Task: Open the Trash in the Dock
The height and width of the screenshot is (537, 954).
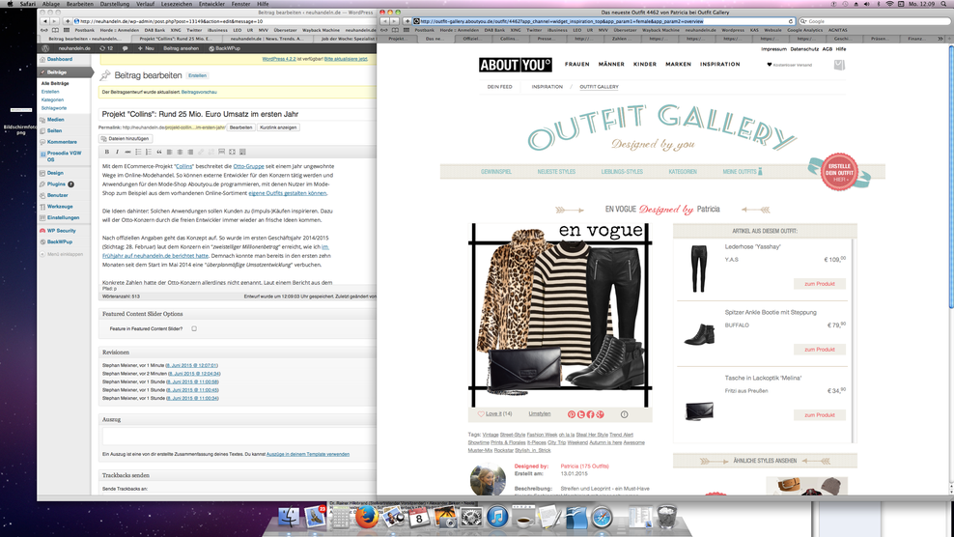Action: (667, 518)
